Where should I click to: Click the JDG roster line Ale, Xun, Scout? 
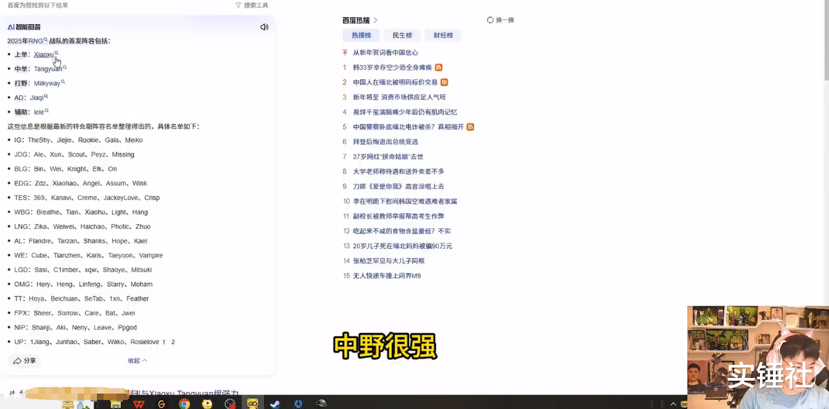point(75,154)
